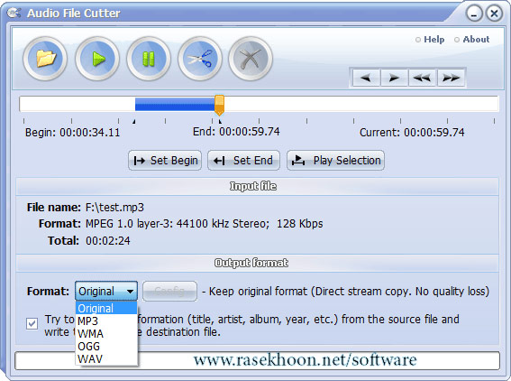Uncheck the tag information copy checkbox
Screen dimensions: 511x381
[32, 324]
